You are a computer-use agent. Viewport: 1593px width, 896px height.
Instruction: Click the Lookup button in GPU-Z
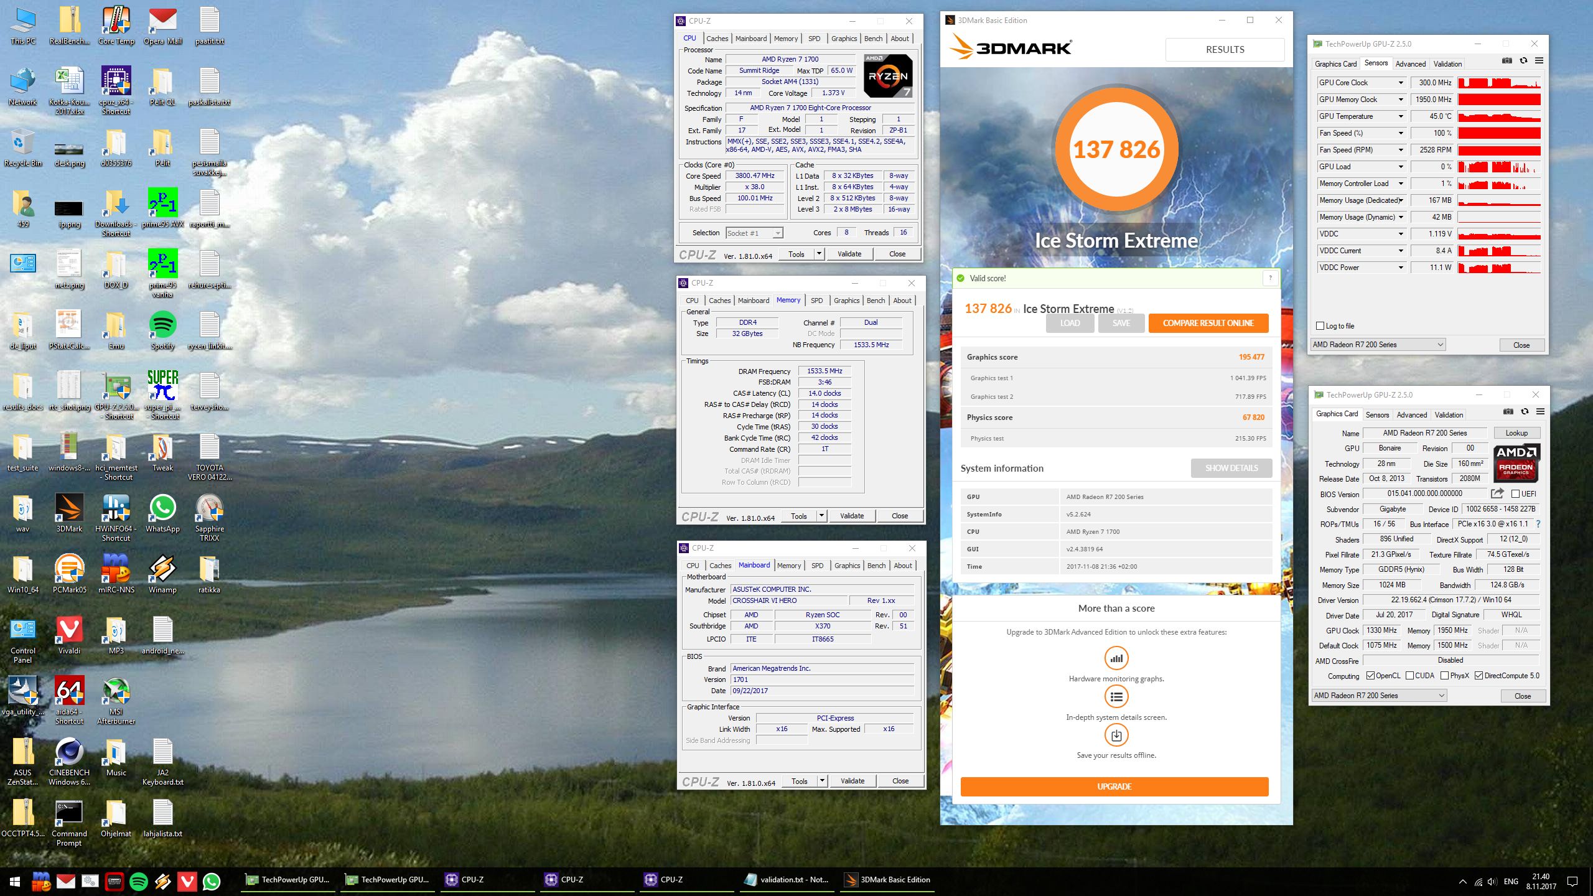coord(1516,433)
